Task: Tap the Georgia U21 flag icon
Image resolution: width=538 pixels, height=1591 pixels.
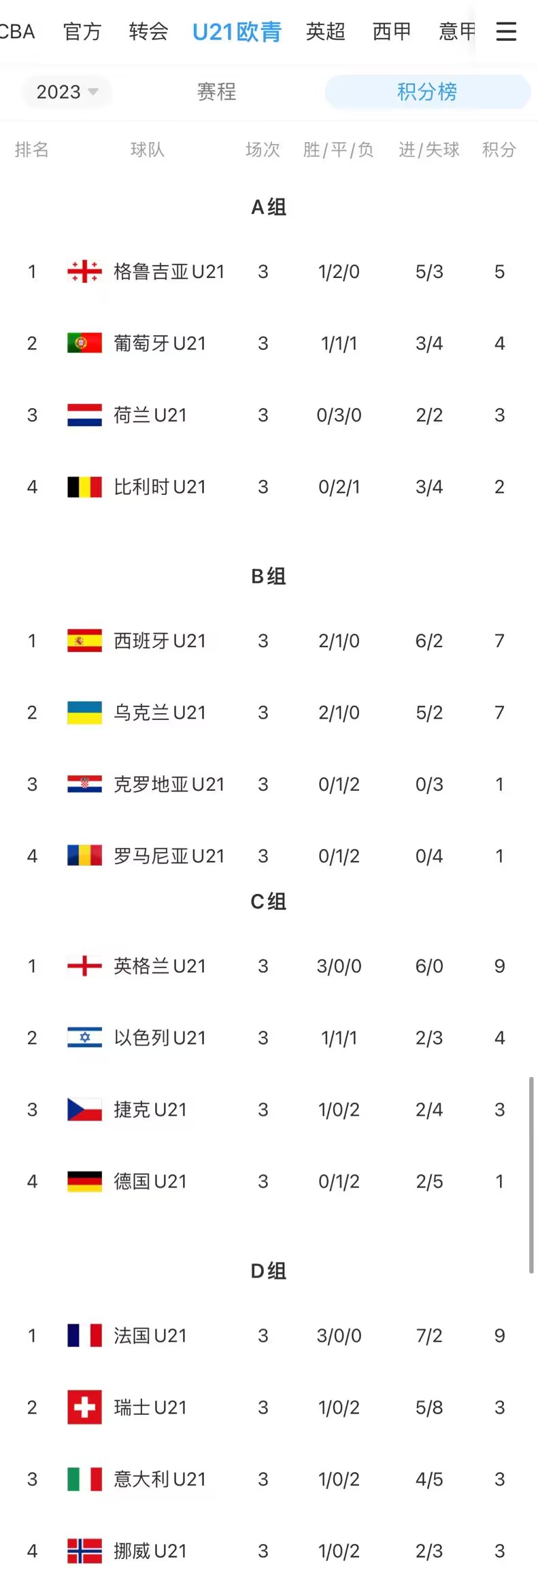Action: pyautogui.click(x=84, y=272)
